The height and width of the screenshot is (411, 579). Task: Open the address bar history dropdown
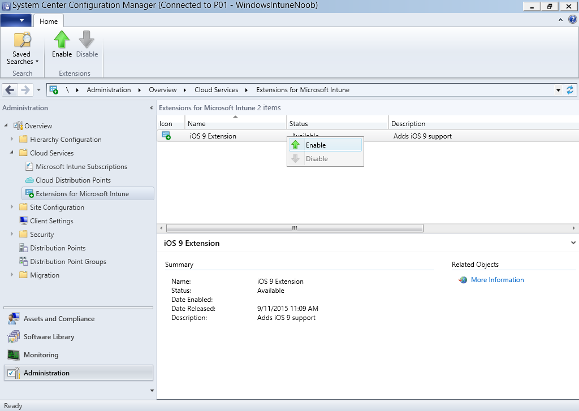click(558, 90)
